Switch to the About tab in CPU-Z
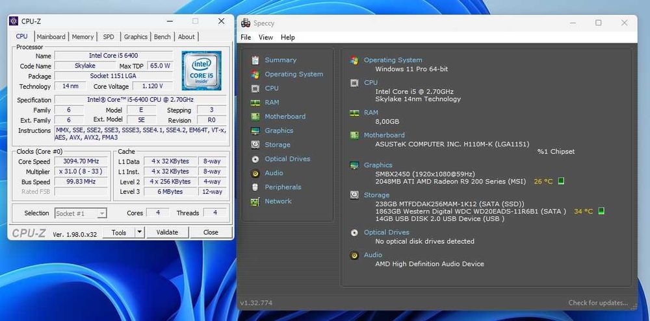 [x=186, y=37]
